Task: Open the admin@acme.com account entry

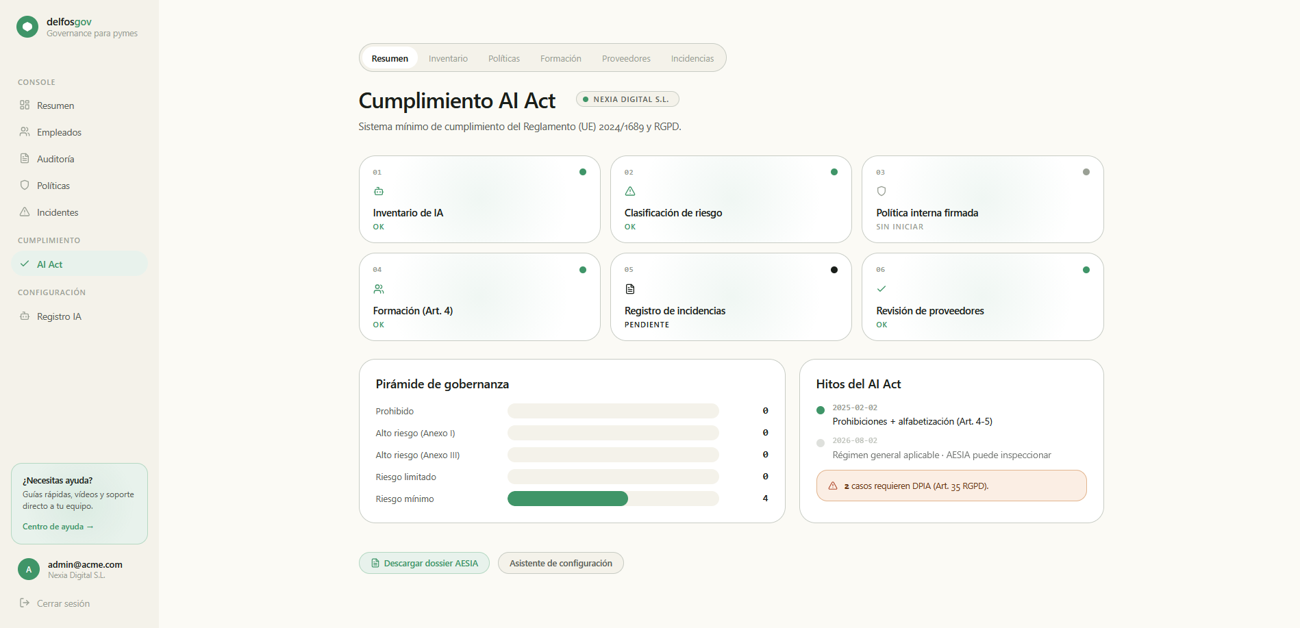Action: (x=79, y=569)
